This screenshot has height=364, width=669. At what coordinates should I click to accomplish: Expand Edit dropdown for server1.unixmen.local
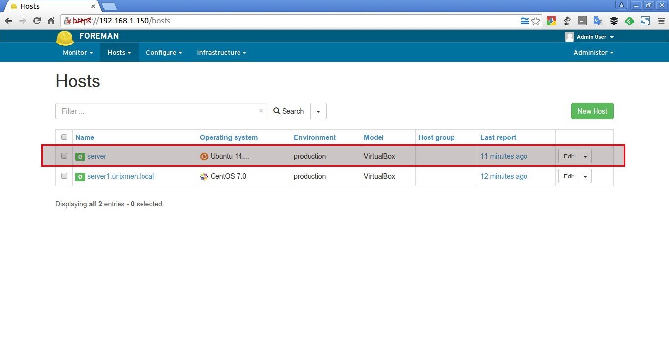585,176
